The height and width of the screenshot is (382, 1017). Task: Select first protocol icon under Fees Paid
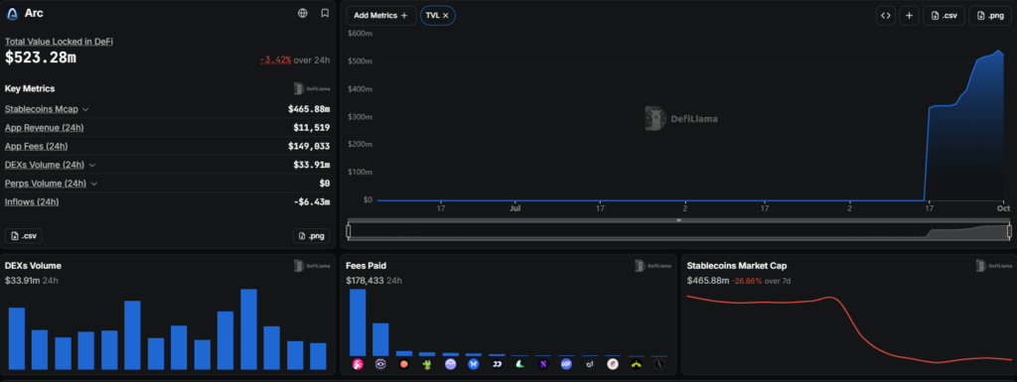[358, 364]
